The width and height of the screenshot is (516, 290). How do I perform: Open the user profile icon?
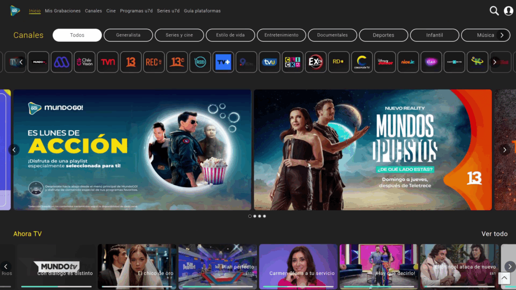tap(508, 11)
